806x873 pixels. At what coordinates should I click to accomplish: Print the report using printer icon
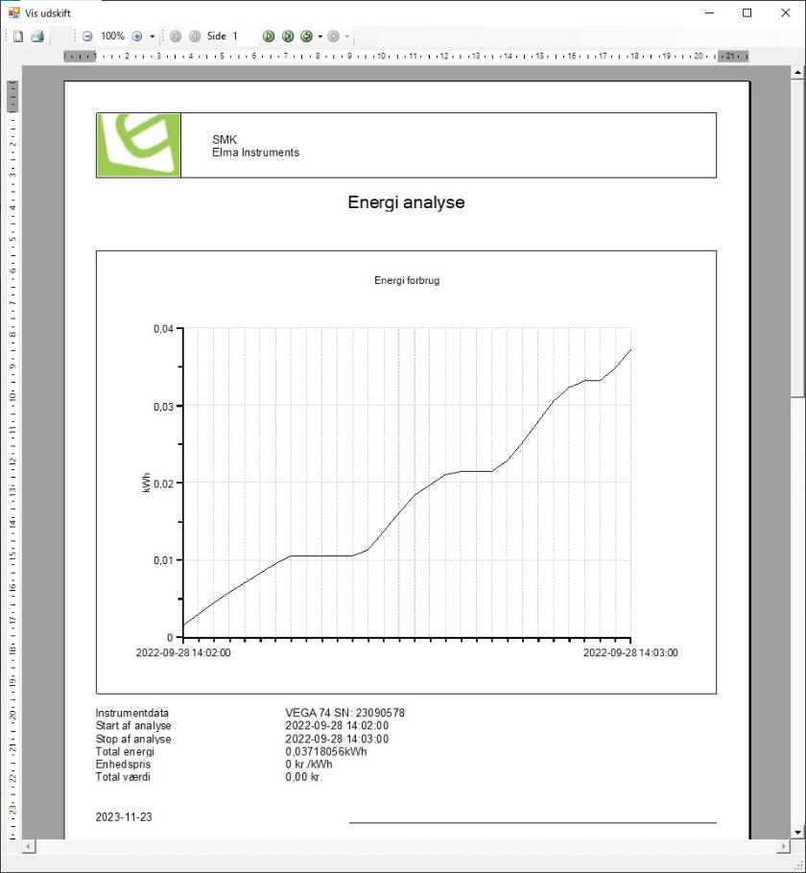(37, 36)
